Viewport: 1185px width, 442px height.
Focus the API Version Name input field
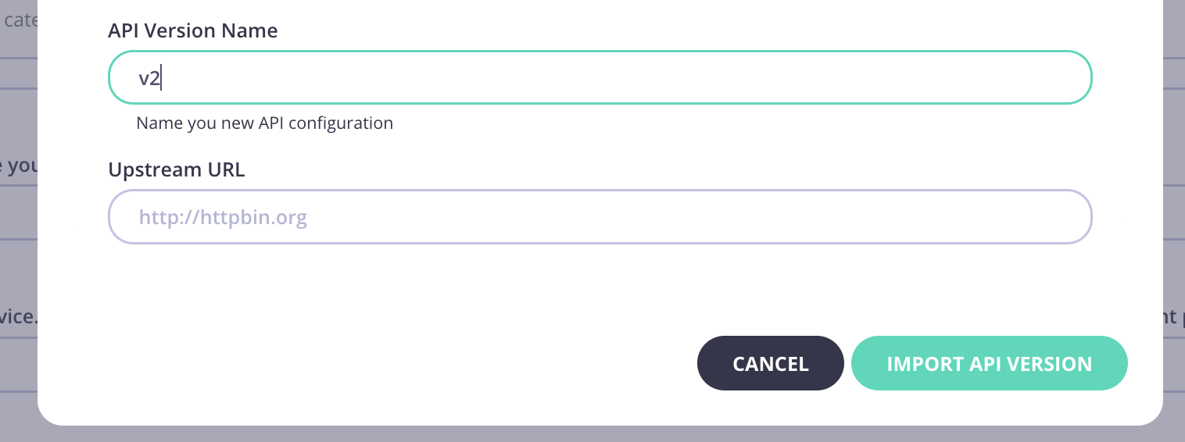(x=600, y=77)
